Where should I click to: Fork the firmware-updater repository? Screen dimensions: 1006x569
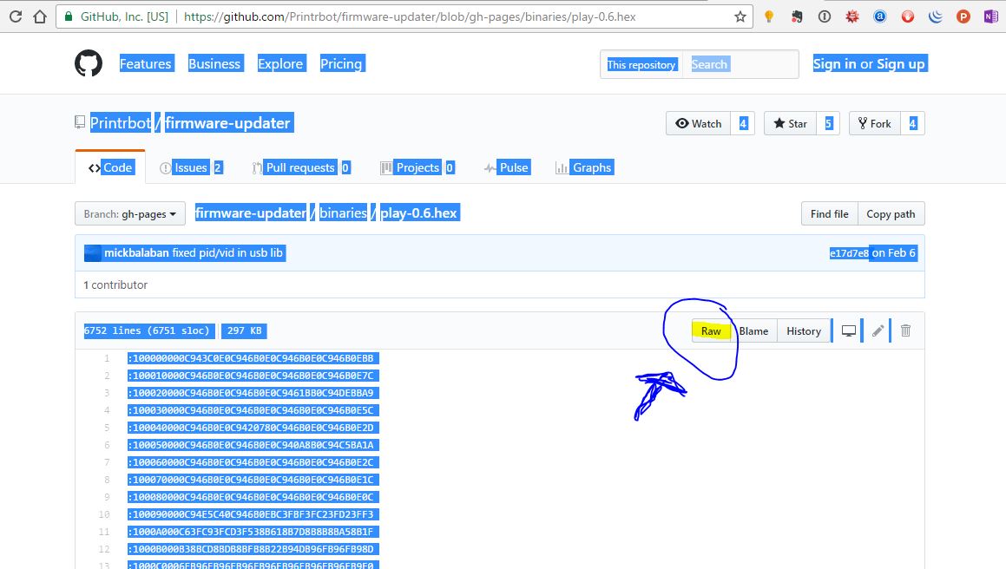(x=874, y=123)
